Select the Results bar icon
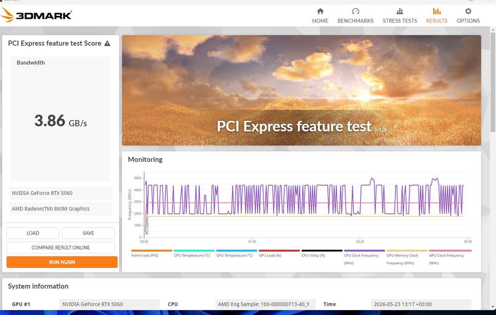This screenshot has width=496, height=315. 436,11
